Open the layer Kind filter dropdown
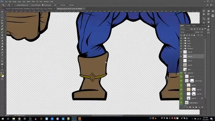Screen dimensions: 215x121 pos(185,29)
